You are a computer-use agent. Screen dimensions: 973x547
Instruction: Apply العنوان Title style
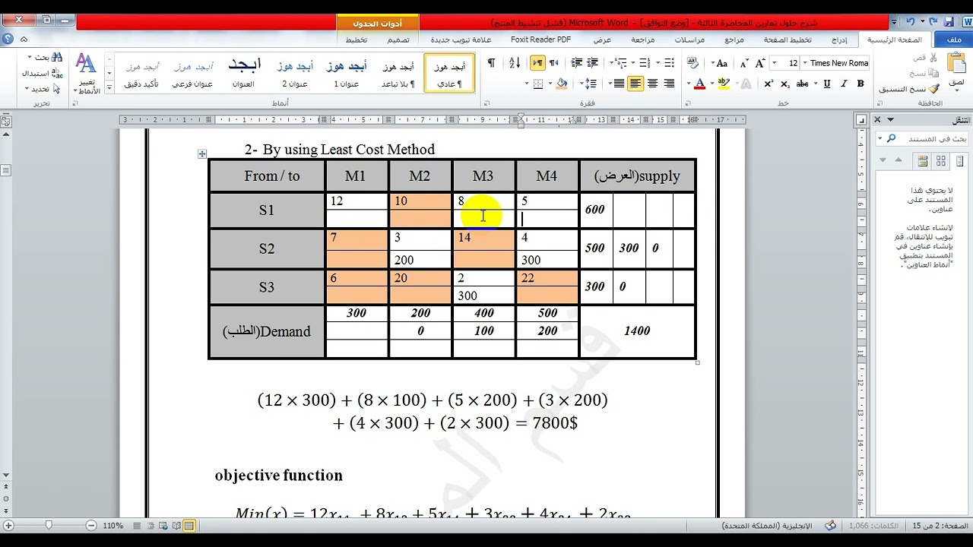243,73
